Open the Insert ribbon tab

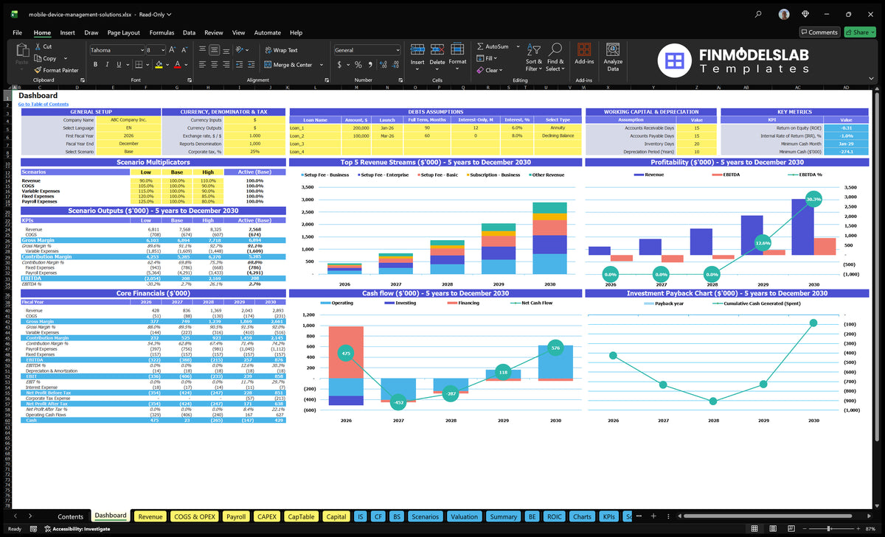pyautogui.click(x=67, y=32)
